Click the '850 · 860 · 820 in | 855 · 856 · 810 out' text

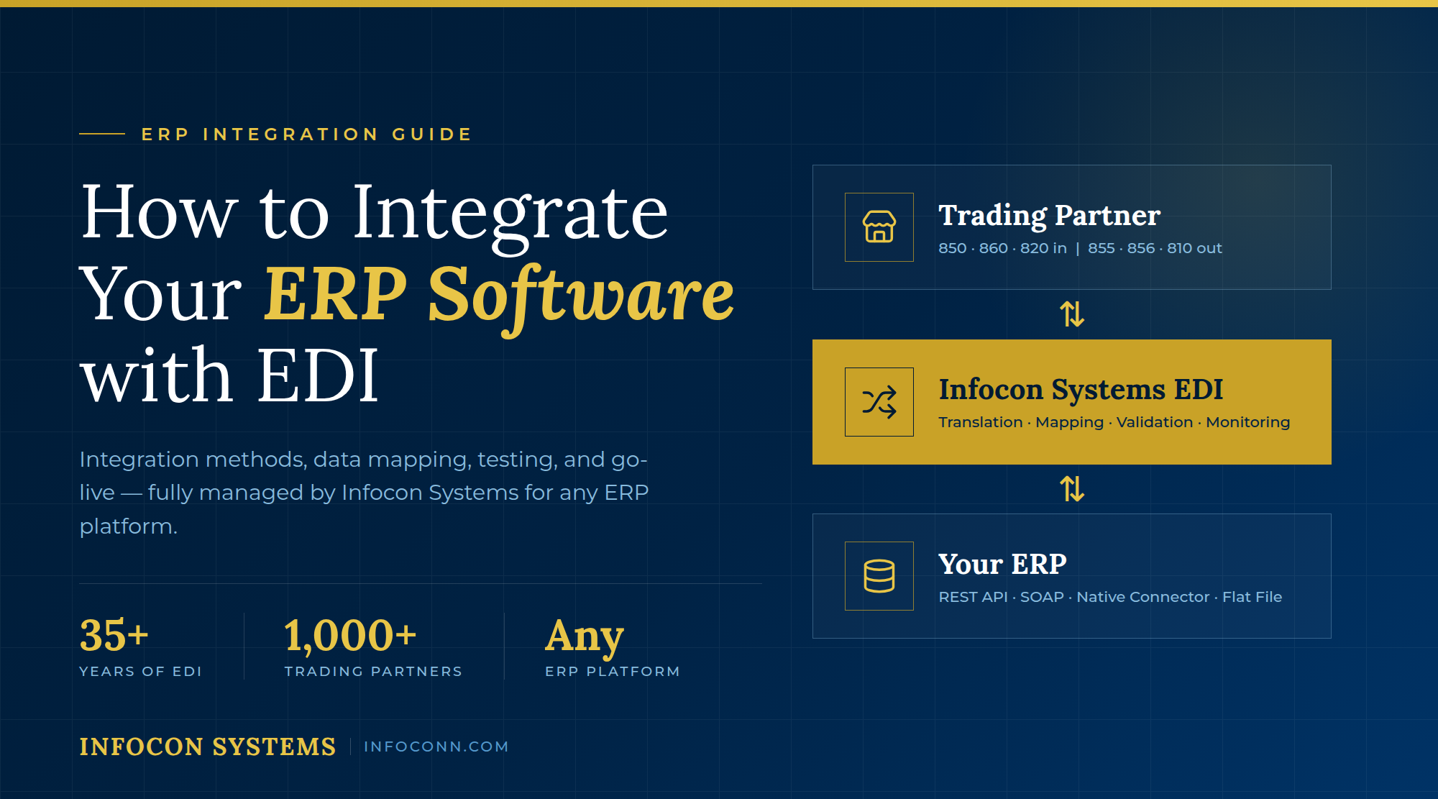(1080, 248)
